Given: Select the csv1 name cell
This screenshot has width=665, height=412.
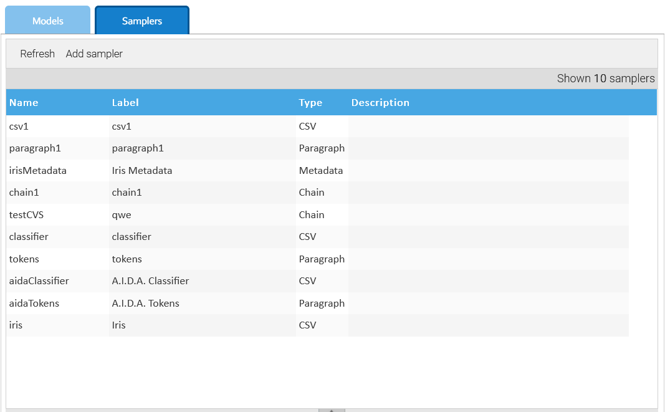Looking at the screenshot, I should tap(58, 127).
